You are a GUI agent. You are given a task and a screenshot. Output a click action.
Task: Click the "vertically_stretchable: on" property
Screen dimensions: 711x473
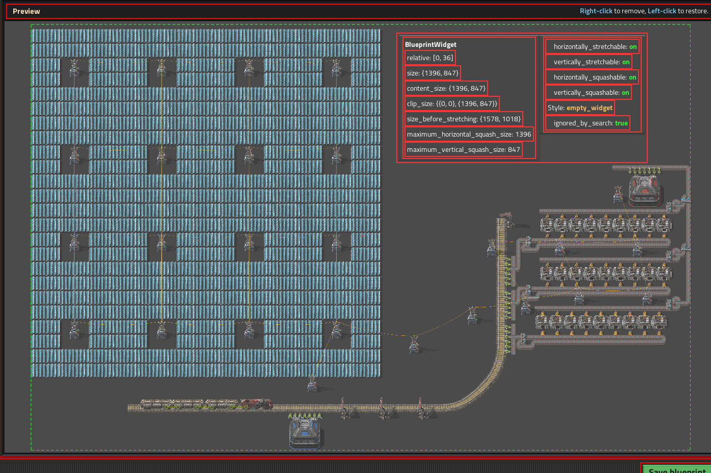[589, 62]
